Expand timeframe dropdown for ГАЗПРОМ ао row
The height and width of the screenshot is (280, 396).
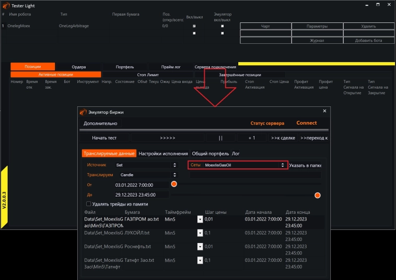[x=200, y=220]
